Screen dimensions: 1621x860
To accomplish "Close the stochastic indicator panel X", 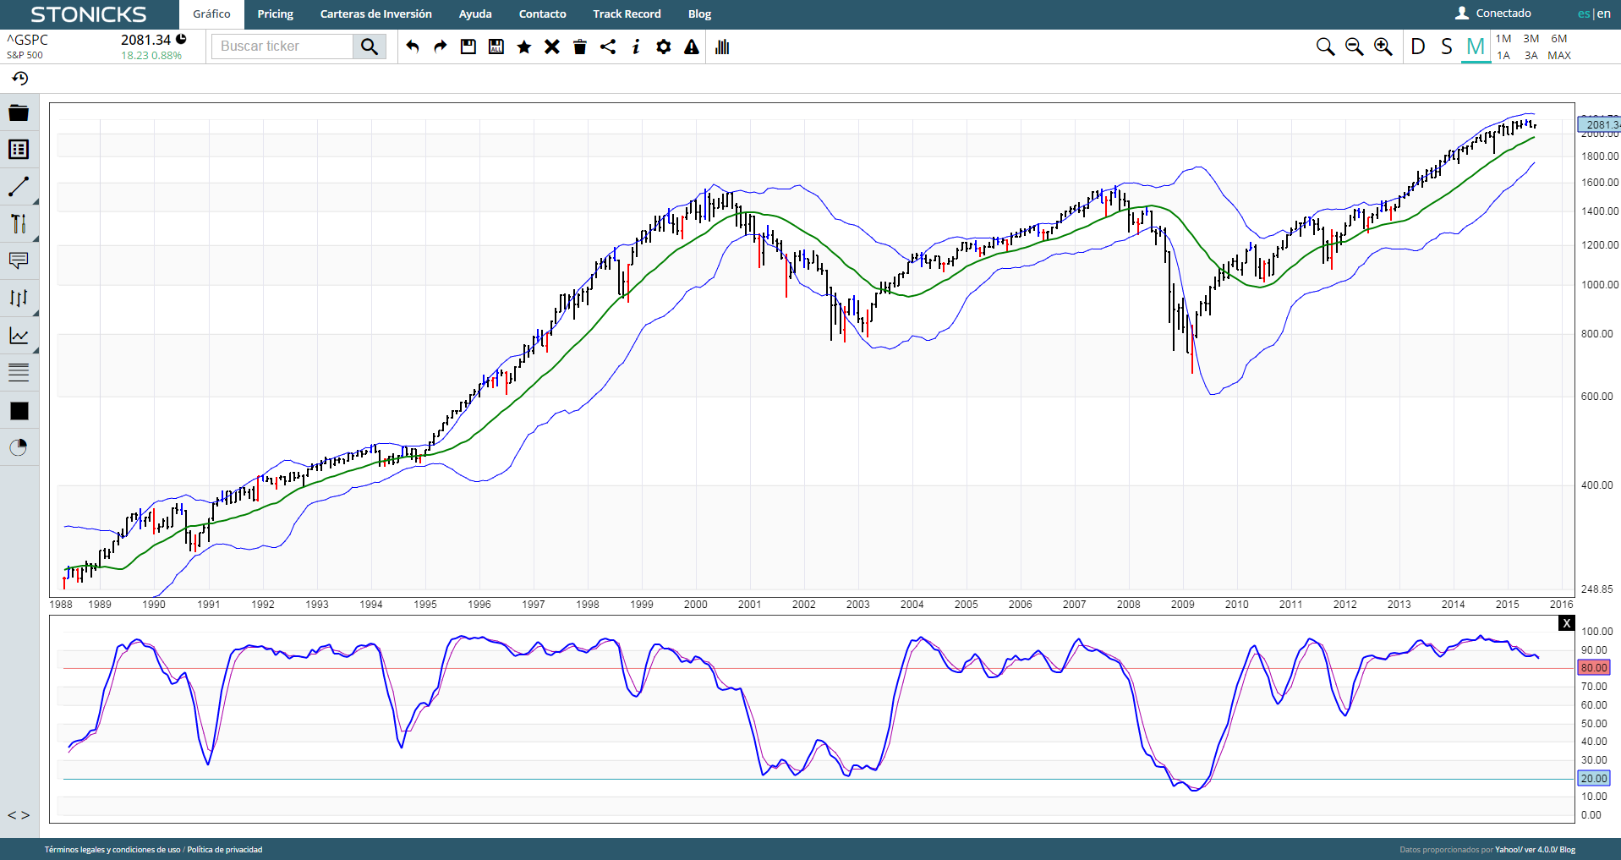I will tap(1567, 623).
